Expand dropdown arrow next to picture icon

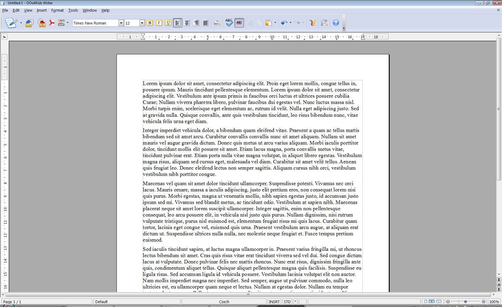pos(68,23)
